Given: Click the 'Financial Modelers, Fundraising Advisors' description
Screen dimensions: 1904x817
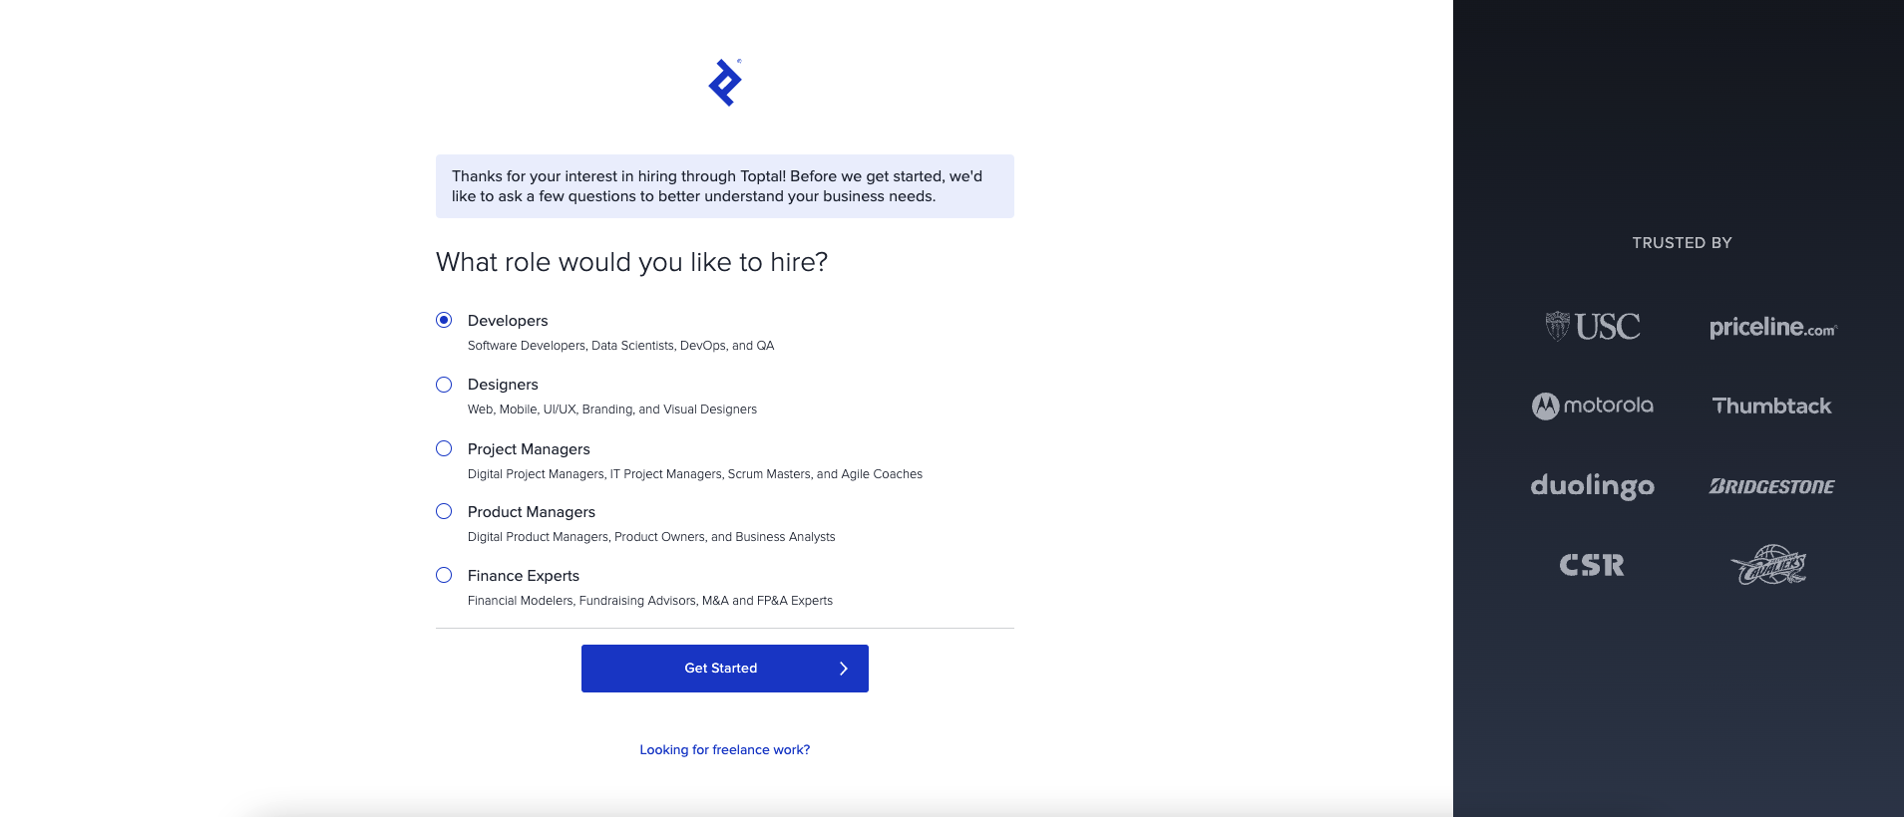Looking at the screenshot, I should pos(650,601).
